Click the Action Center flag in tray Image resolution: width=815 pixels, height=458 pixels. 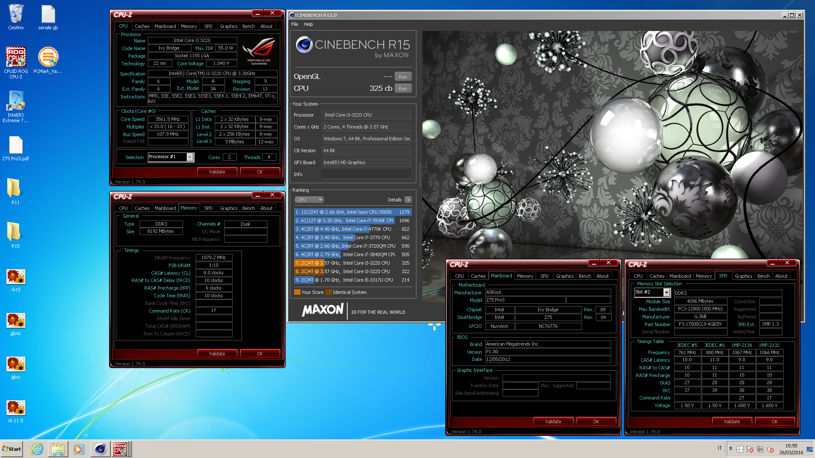(750, 449)
